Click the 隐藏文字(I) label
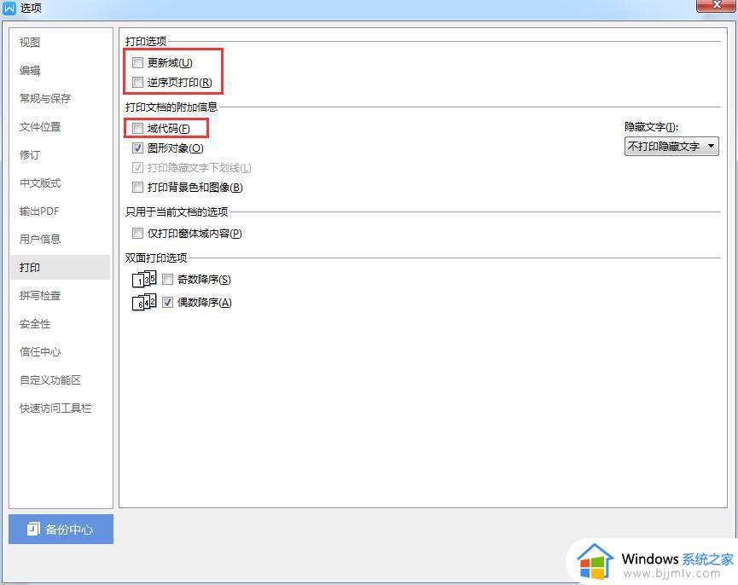The height and width of the screenshot is (585, 738). 651,126
